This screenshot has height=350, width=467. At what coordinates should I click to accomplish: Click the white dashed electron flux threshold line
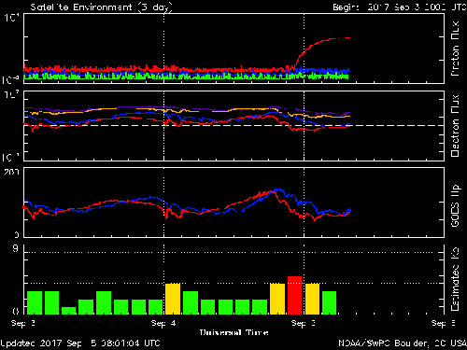click(x=233, y=125)
